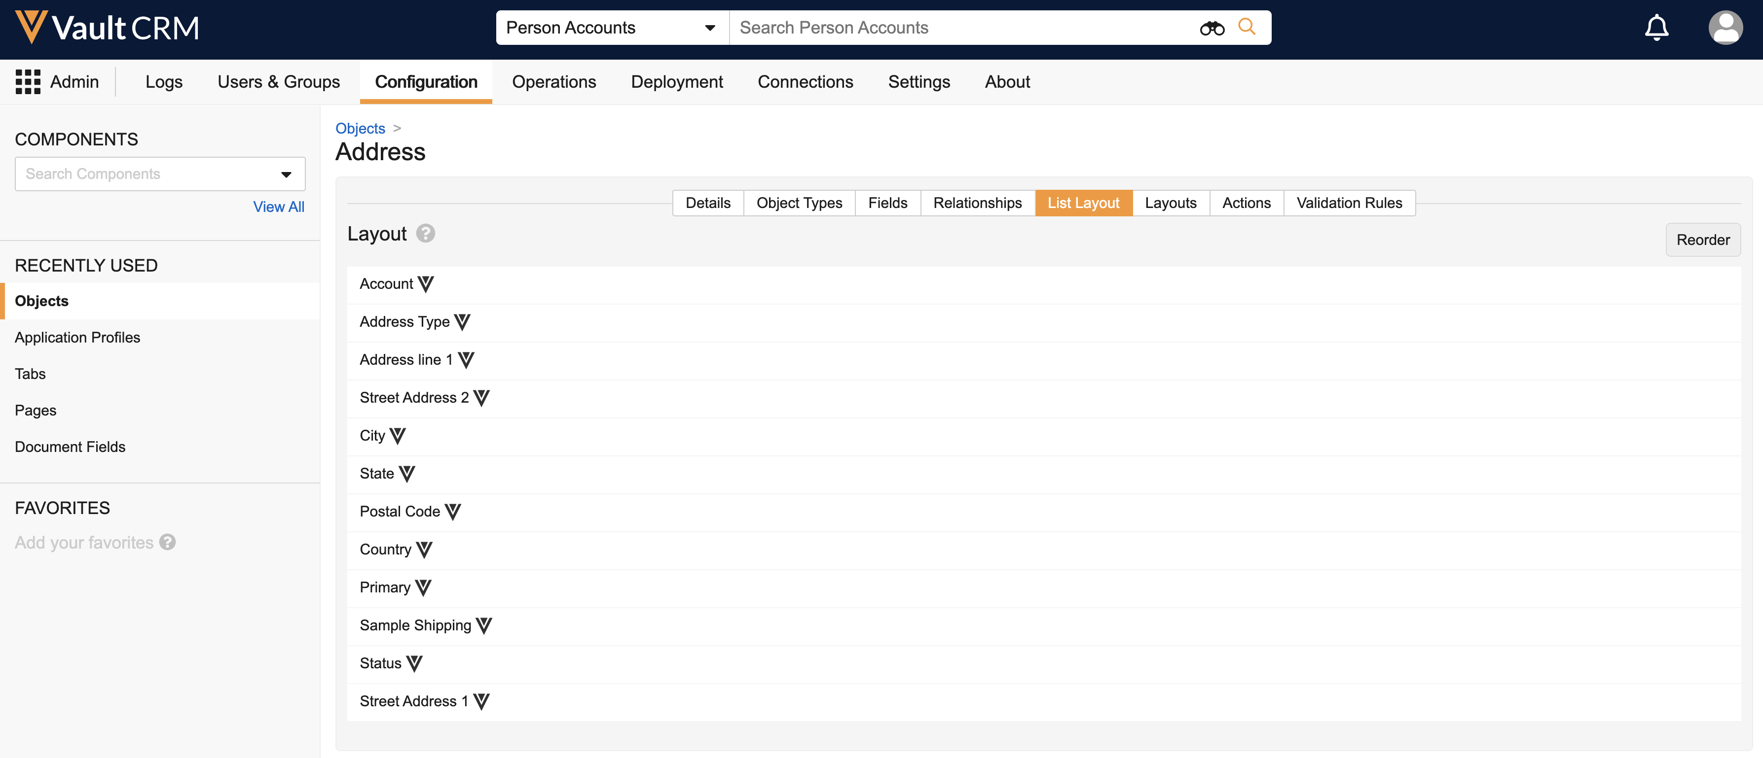Viewport: 1763px width, 758px height.
Task: Click the Veeva icon beside Sample Shipping
Action: click(x=484, y=625)
